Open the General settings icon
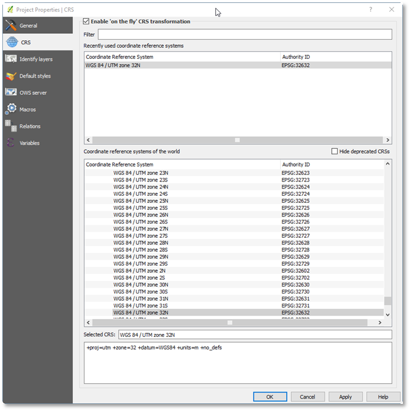The width and height of the screenshot is (410, 411). (11, 26)
